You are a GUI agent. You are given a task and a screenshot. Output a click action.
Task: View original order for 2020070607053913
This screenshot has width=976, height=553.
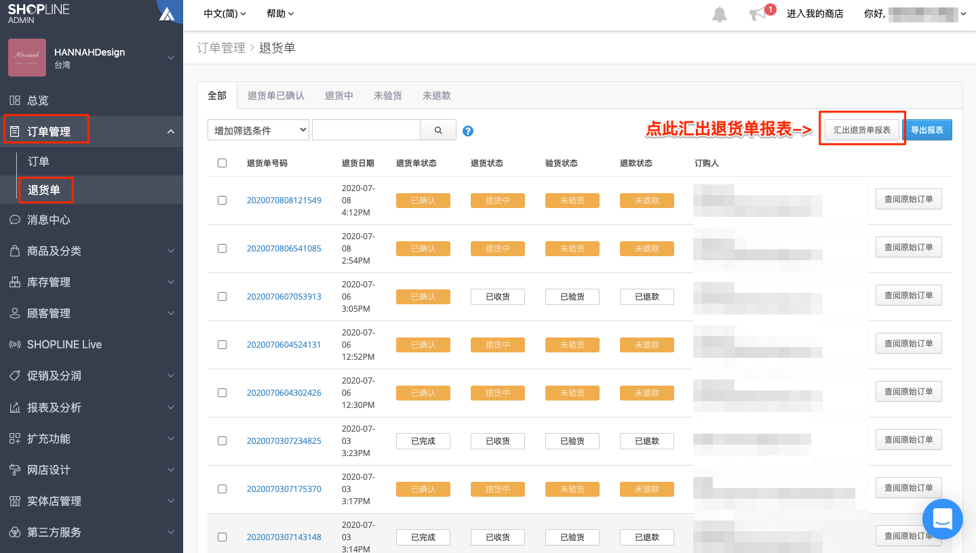pos(909,295)
